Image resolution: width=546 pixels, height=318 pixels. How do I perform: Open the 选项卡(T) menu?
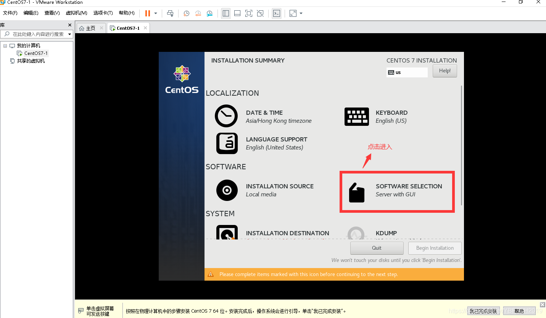click(103, 13)
